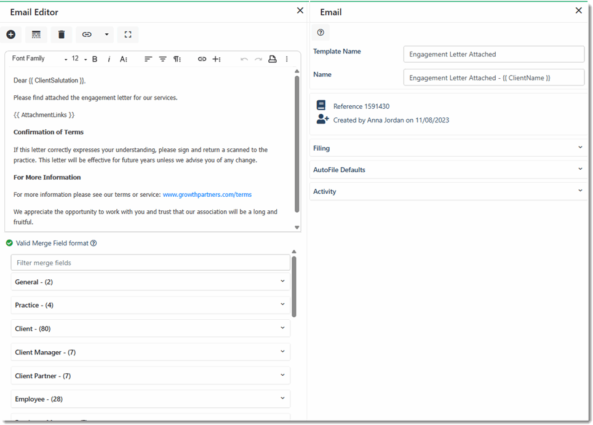Screen dimensions: 593x425
Task: Click 'Please find attached the engagement letter' line
Action: coord(95,98)
